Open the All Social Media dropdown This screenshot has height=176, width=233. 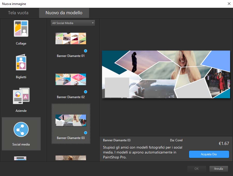pyautogui.click(x=73, y=23)
